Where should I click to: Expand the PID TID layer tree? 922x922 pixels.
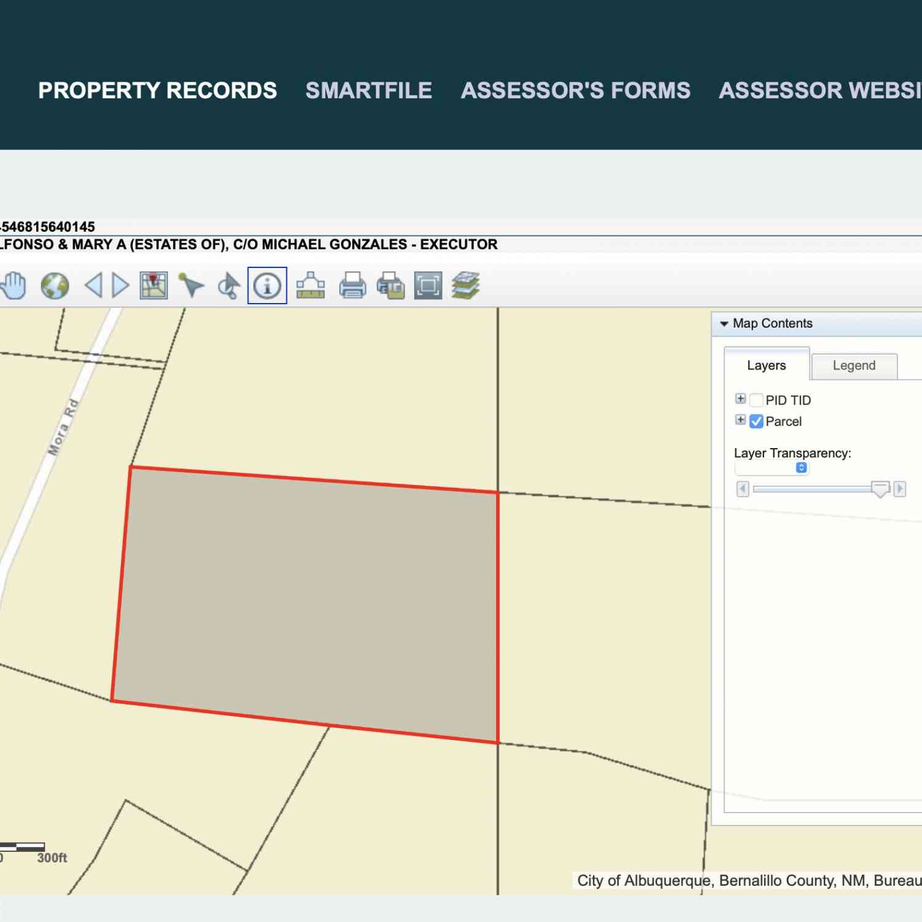point(741,399)
